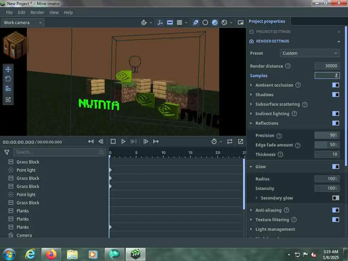Click the timeline Search field
This screenshot has height=261, width=348.
click(x=60, y=152)
